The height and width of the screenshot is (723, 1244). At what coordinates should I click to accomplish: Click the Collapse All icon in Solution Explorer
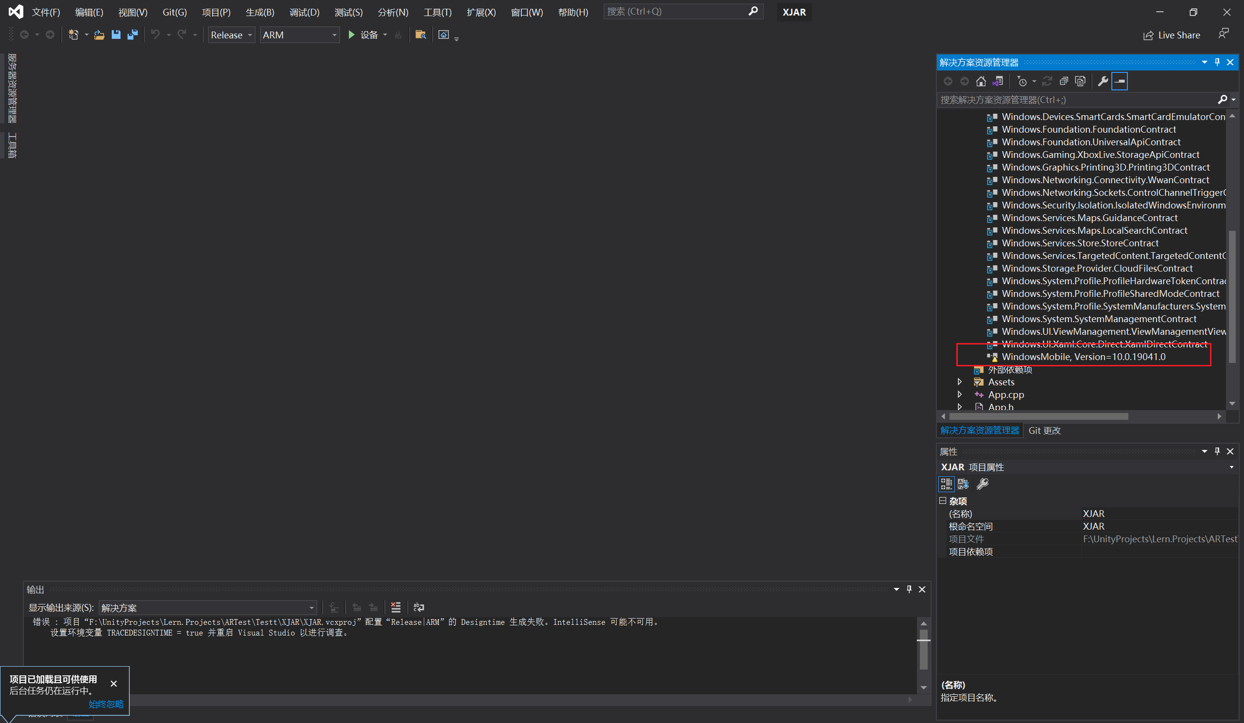pyautogui.click(x=1064, y=81)
